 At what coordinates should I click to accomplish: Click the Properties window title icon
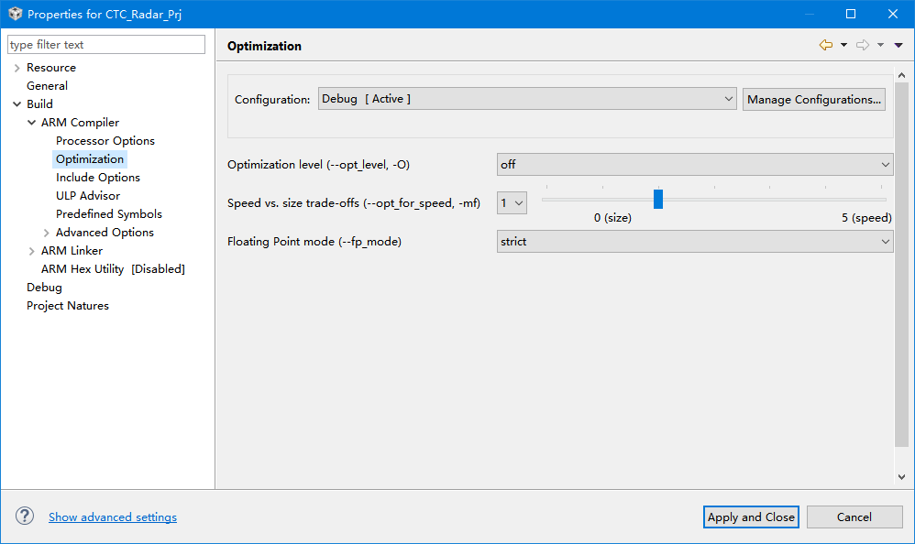15,14
